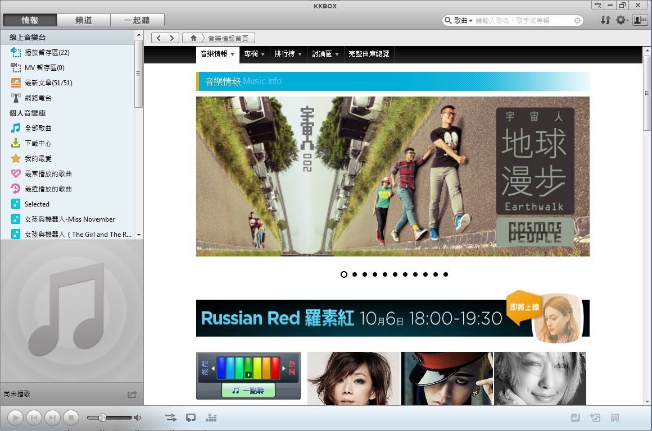652x431 pixels.
Task: Click the 宇宙人 地球漫步 Earthwalk banner
Action: click(x=392, y=176)
